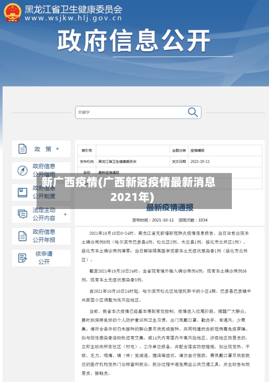Viewport: 269px width, 382px height.
Task: Click 发布机构 table label
Action: pos(87,161)
